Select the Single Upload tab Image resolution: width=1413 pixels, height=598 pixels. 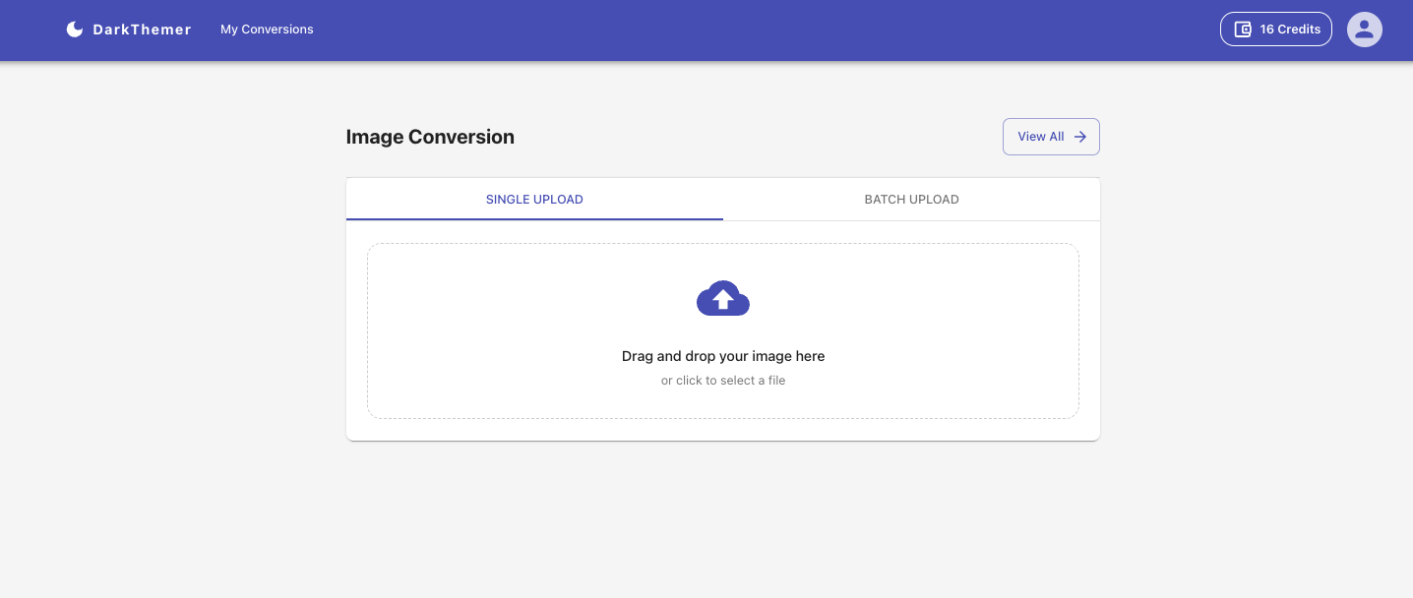click(x=534, y=200)
